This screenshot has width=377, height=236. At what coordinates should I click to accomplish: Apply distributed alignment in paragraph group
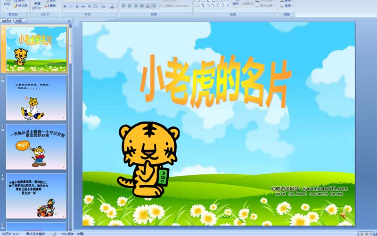(148, 6)
